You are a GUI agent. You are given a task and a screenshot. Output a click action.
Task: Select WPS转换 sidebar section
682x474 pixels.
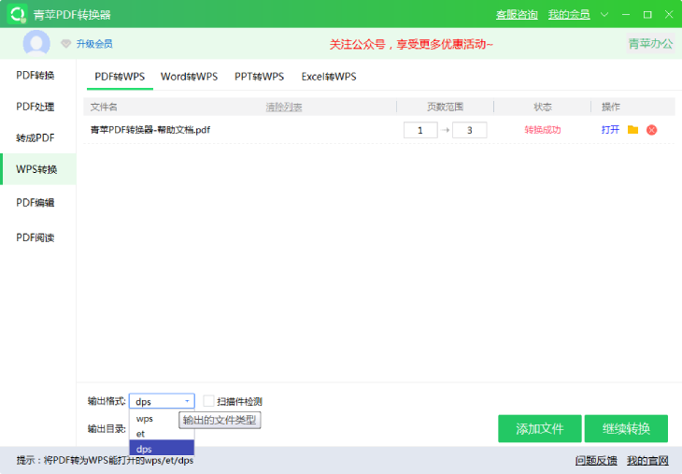[38, 169]
